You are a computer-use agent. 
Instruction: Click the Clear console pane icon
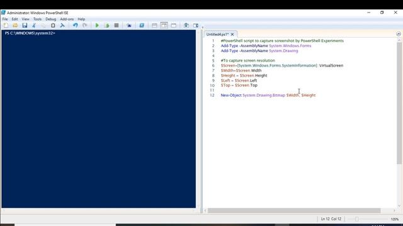(x=62, y=25)
